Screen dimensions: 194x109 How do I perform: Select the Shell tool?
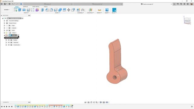pos(55,10)
